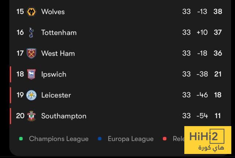Click the Tottenham club crest
Screen dimensions: 235x158
32,33
